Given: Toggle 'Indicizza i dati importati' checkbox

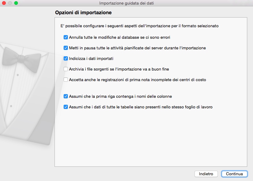Looking at the screenshot, I should (65, 58).
